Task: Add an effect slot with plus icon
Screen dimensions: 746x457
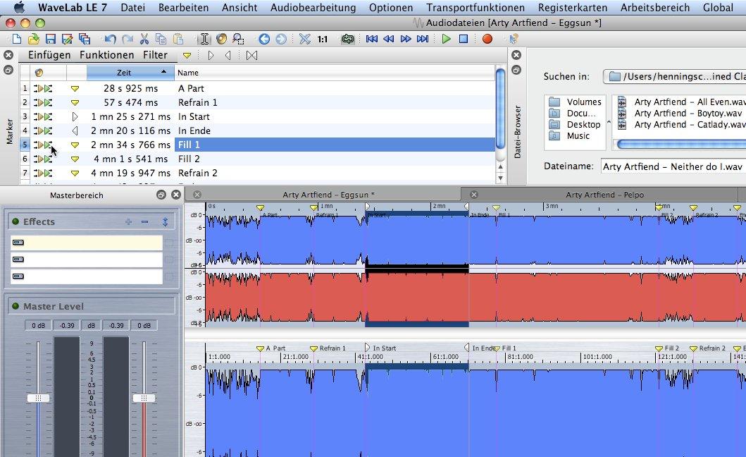Action: pyautogui.click(x=128, y=221)
